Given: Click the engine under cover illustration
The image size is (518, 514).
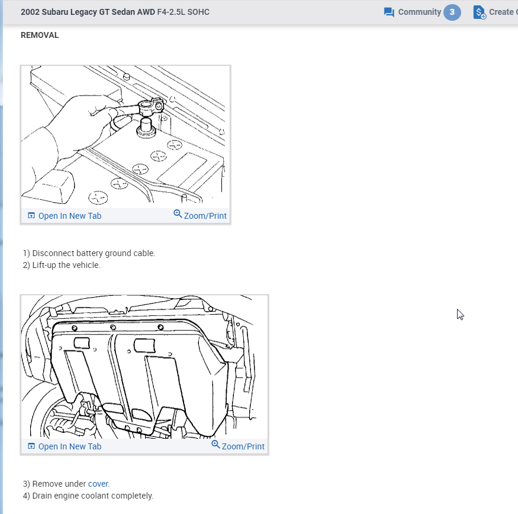Looking at the screenshot, I should coord(144,367).
